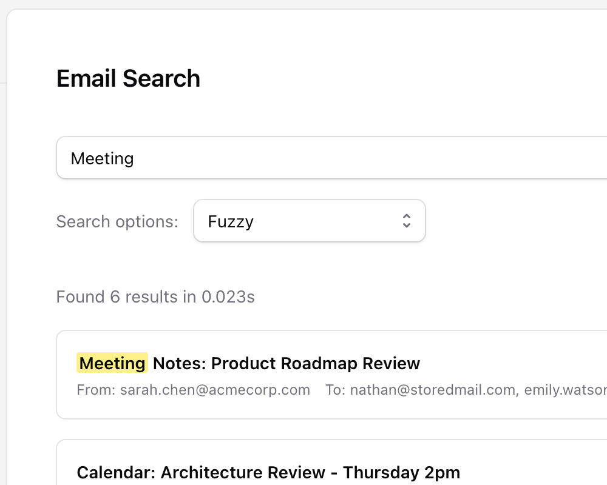607x485 pixels.
Task: Click the "Calendar:" prefix in second result
Action: [116, 472]
